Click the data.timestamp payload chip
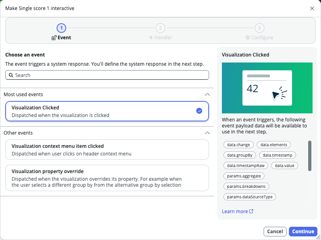Viewport: 321px width, 240px height. coord(277,155)
